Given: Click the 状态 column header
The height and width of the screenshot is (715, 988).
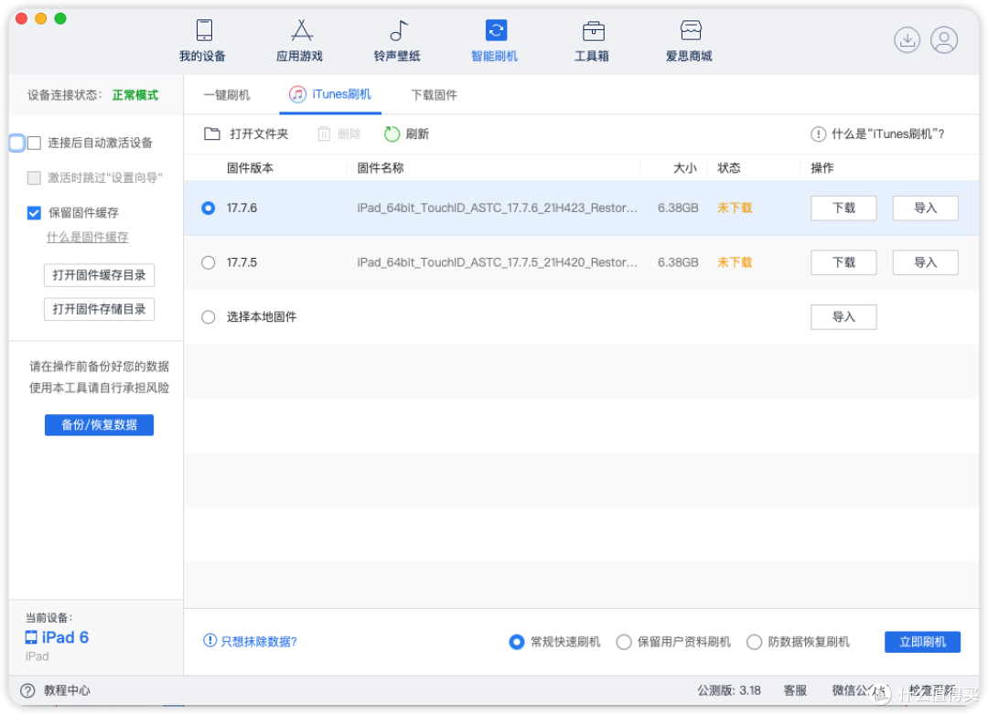Looking at the screenshot, I should pyautogui.click(x=729, y=168).
